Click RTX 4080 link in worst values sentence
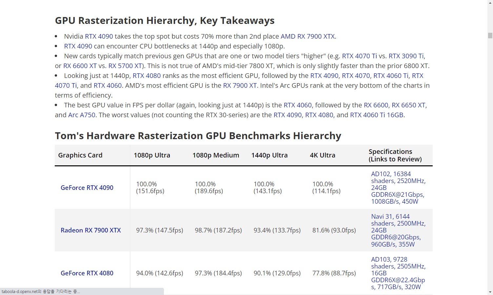493x295 pixels. 319,115
